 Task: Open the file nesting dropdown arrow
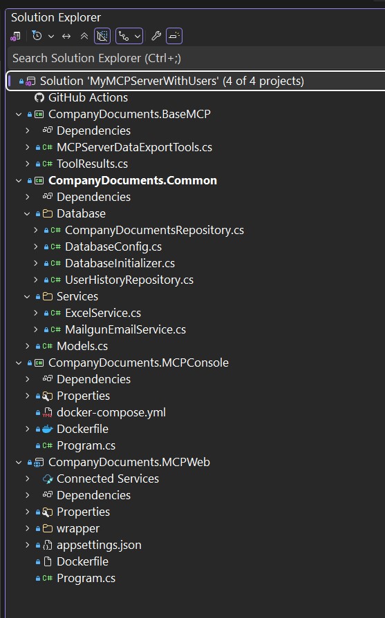click(138, 37)
